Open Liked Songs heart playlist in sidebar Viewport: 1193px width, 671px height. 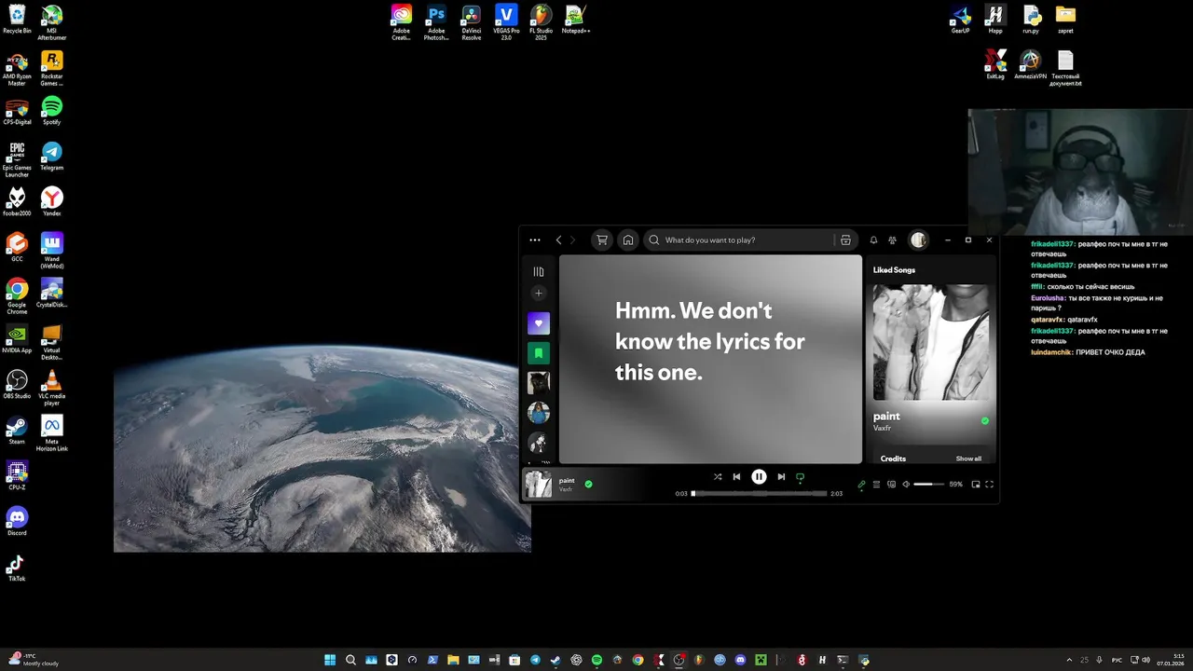point(539,323)
